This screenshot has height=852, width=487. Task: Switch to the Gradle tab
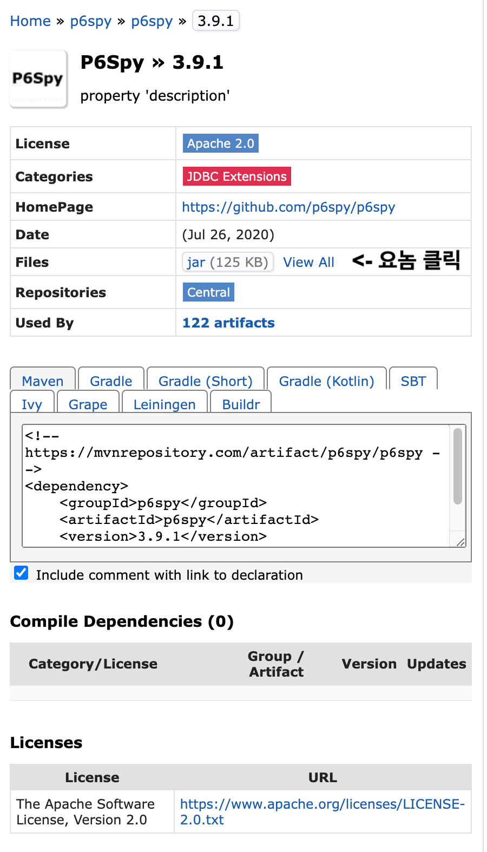coord(111,379)
